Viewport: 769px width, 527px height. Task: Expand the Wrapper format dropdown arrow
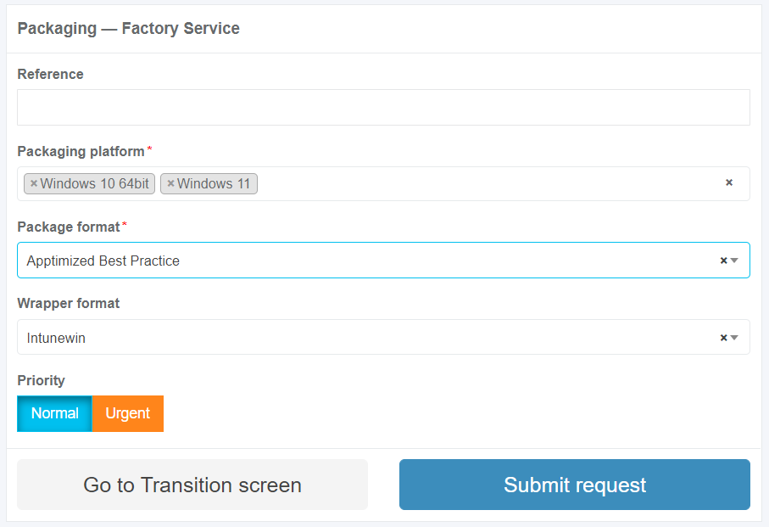(x=735, y=338)
